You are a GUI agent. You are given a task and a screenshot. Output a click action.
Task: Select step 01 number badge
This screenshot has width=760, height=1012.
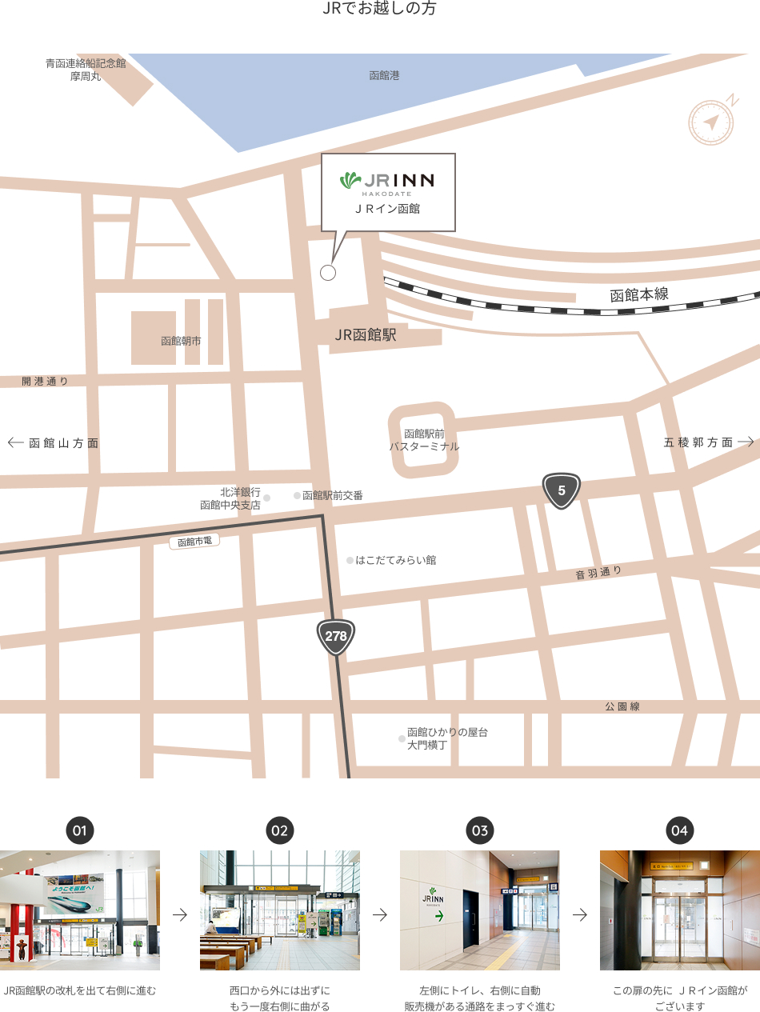pos(79,830)
